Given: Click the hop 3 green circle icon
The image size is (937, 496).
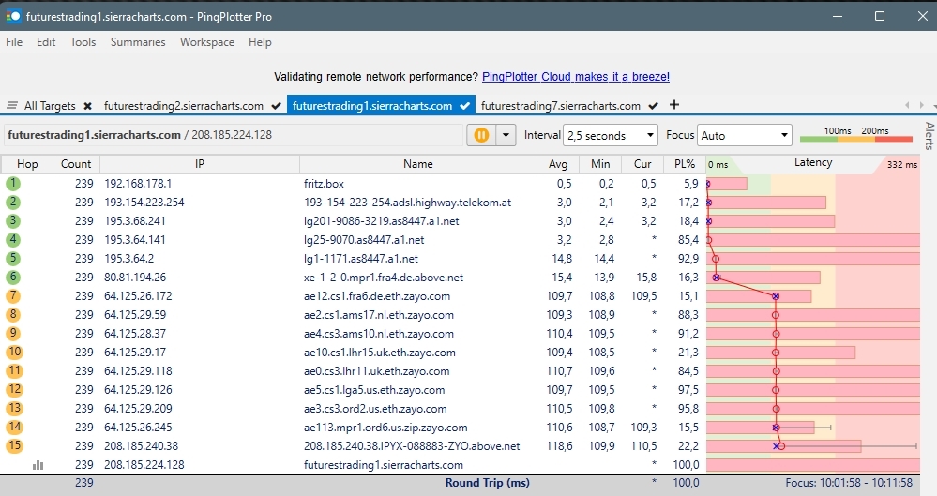Looking at the screenshot, I should coord(13,221).
